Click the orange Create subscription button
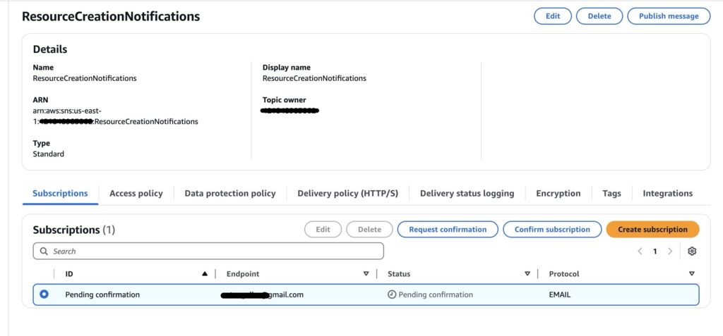 pos(653,229)
